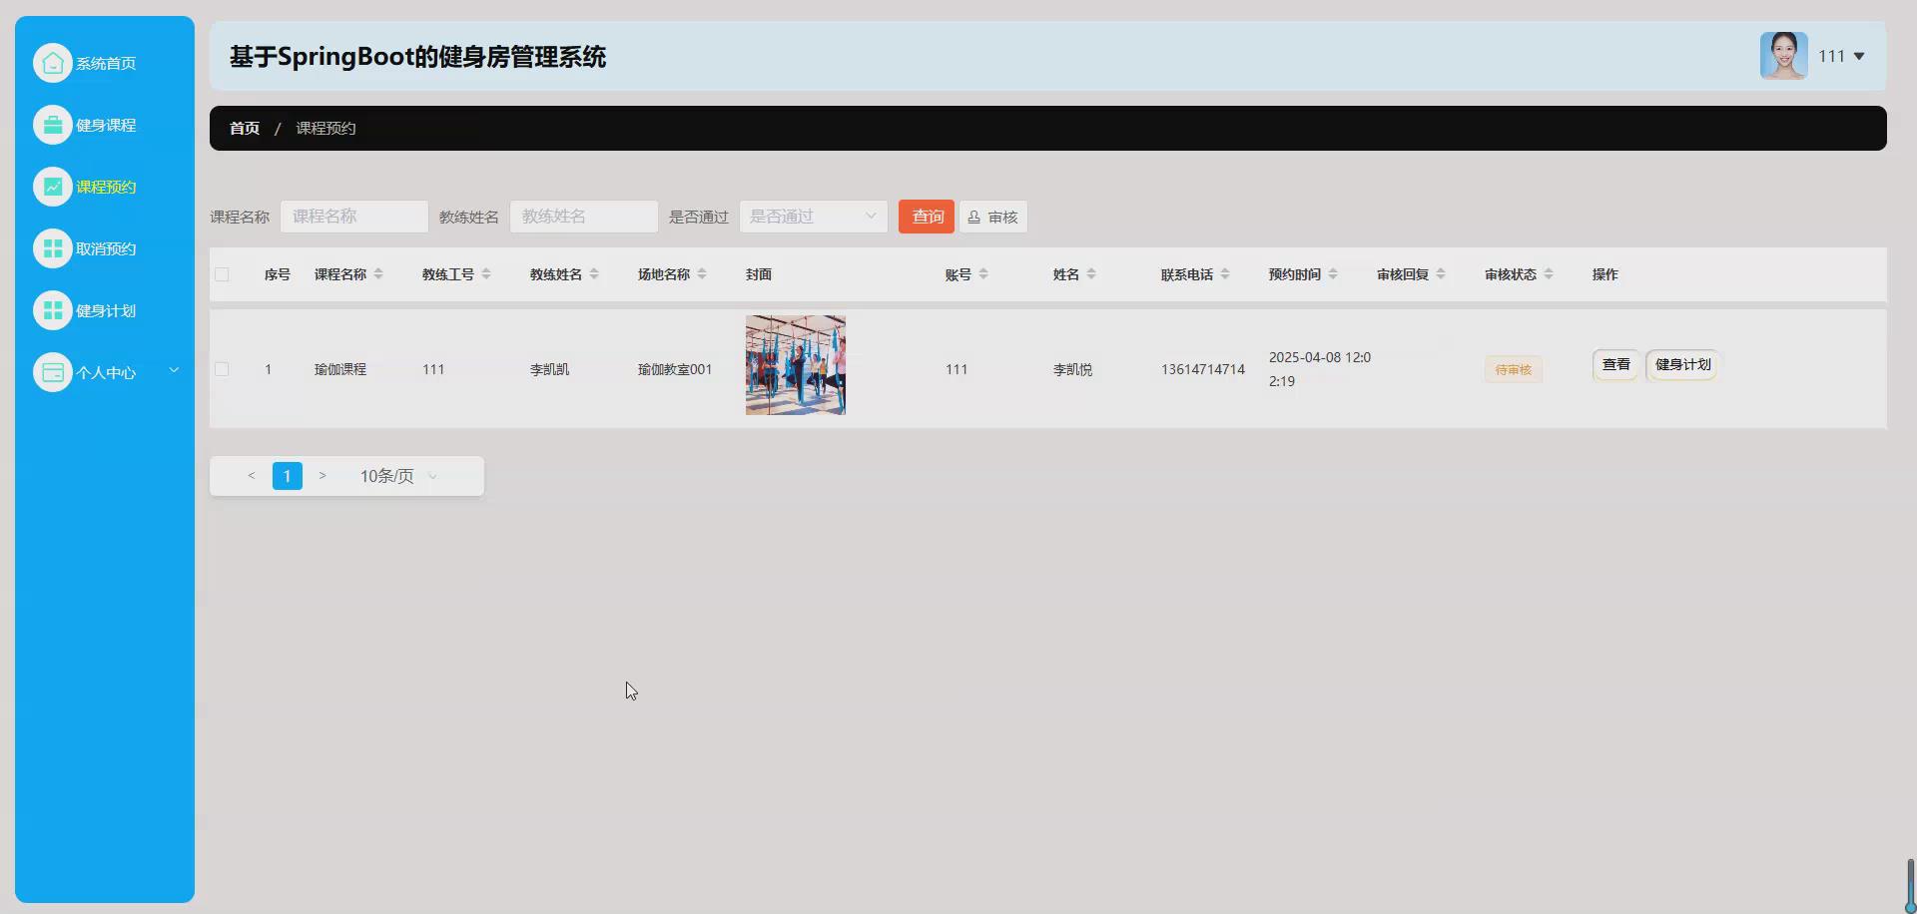The height and width of the screenshot is (914, 1917).
Task: Open the 健身课程 section from sidebar
Action: [53, 124]
